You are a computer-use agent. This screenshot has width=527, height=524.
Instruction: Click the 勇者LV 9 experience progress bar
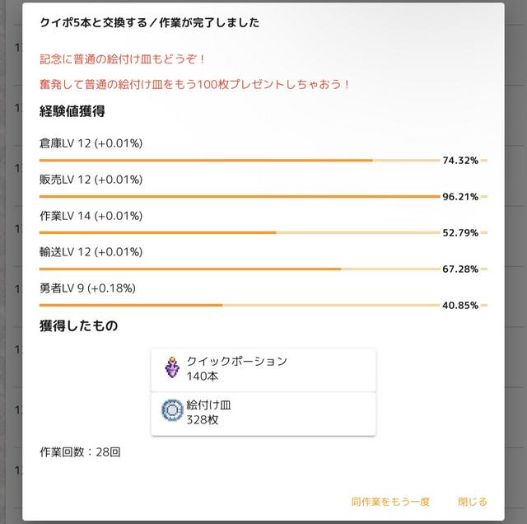pos(239,305)
